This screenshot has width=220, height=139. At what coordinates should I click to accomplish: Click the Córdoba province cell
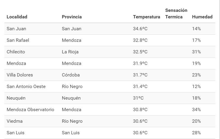click(x=71, y=75)
